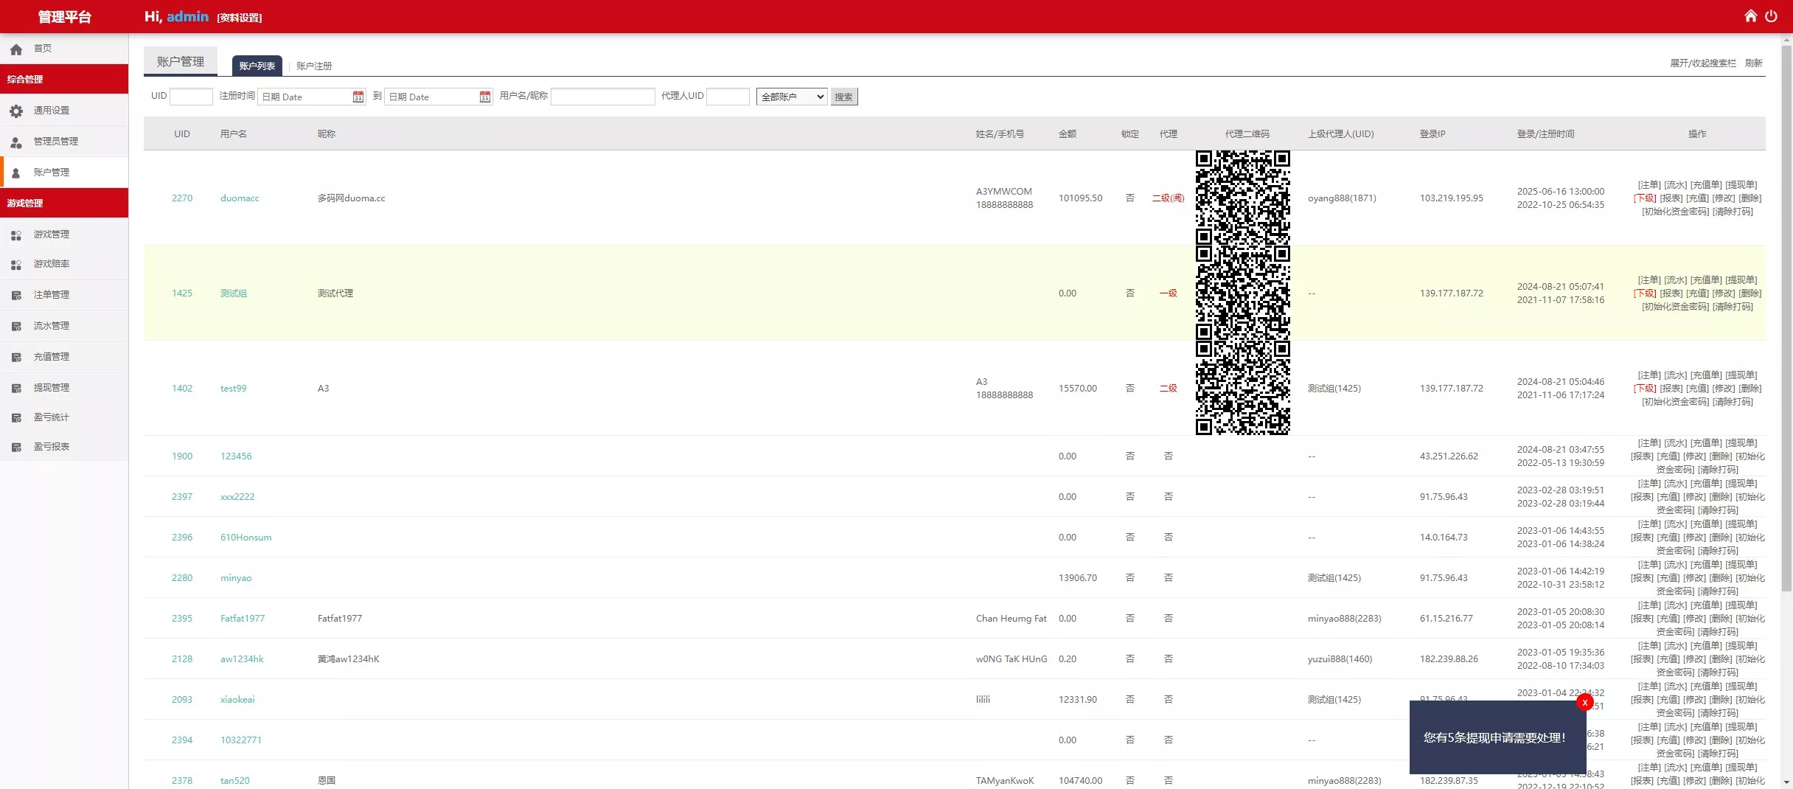
Task: Select the 账户列表 tab
Action: click(257, 66)
